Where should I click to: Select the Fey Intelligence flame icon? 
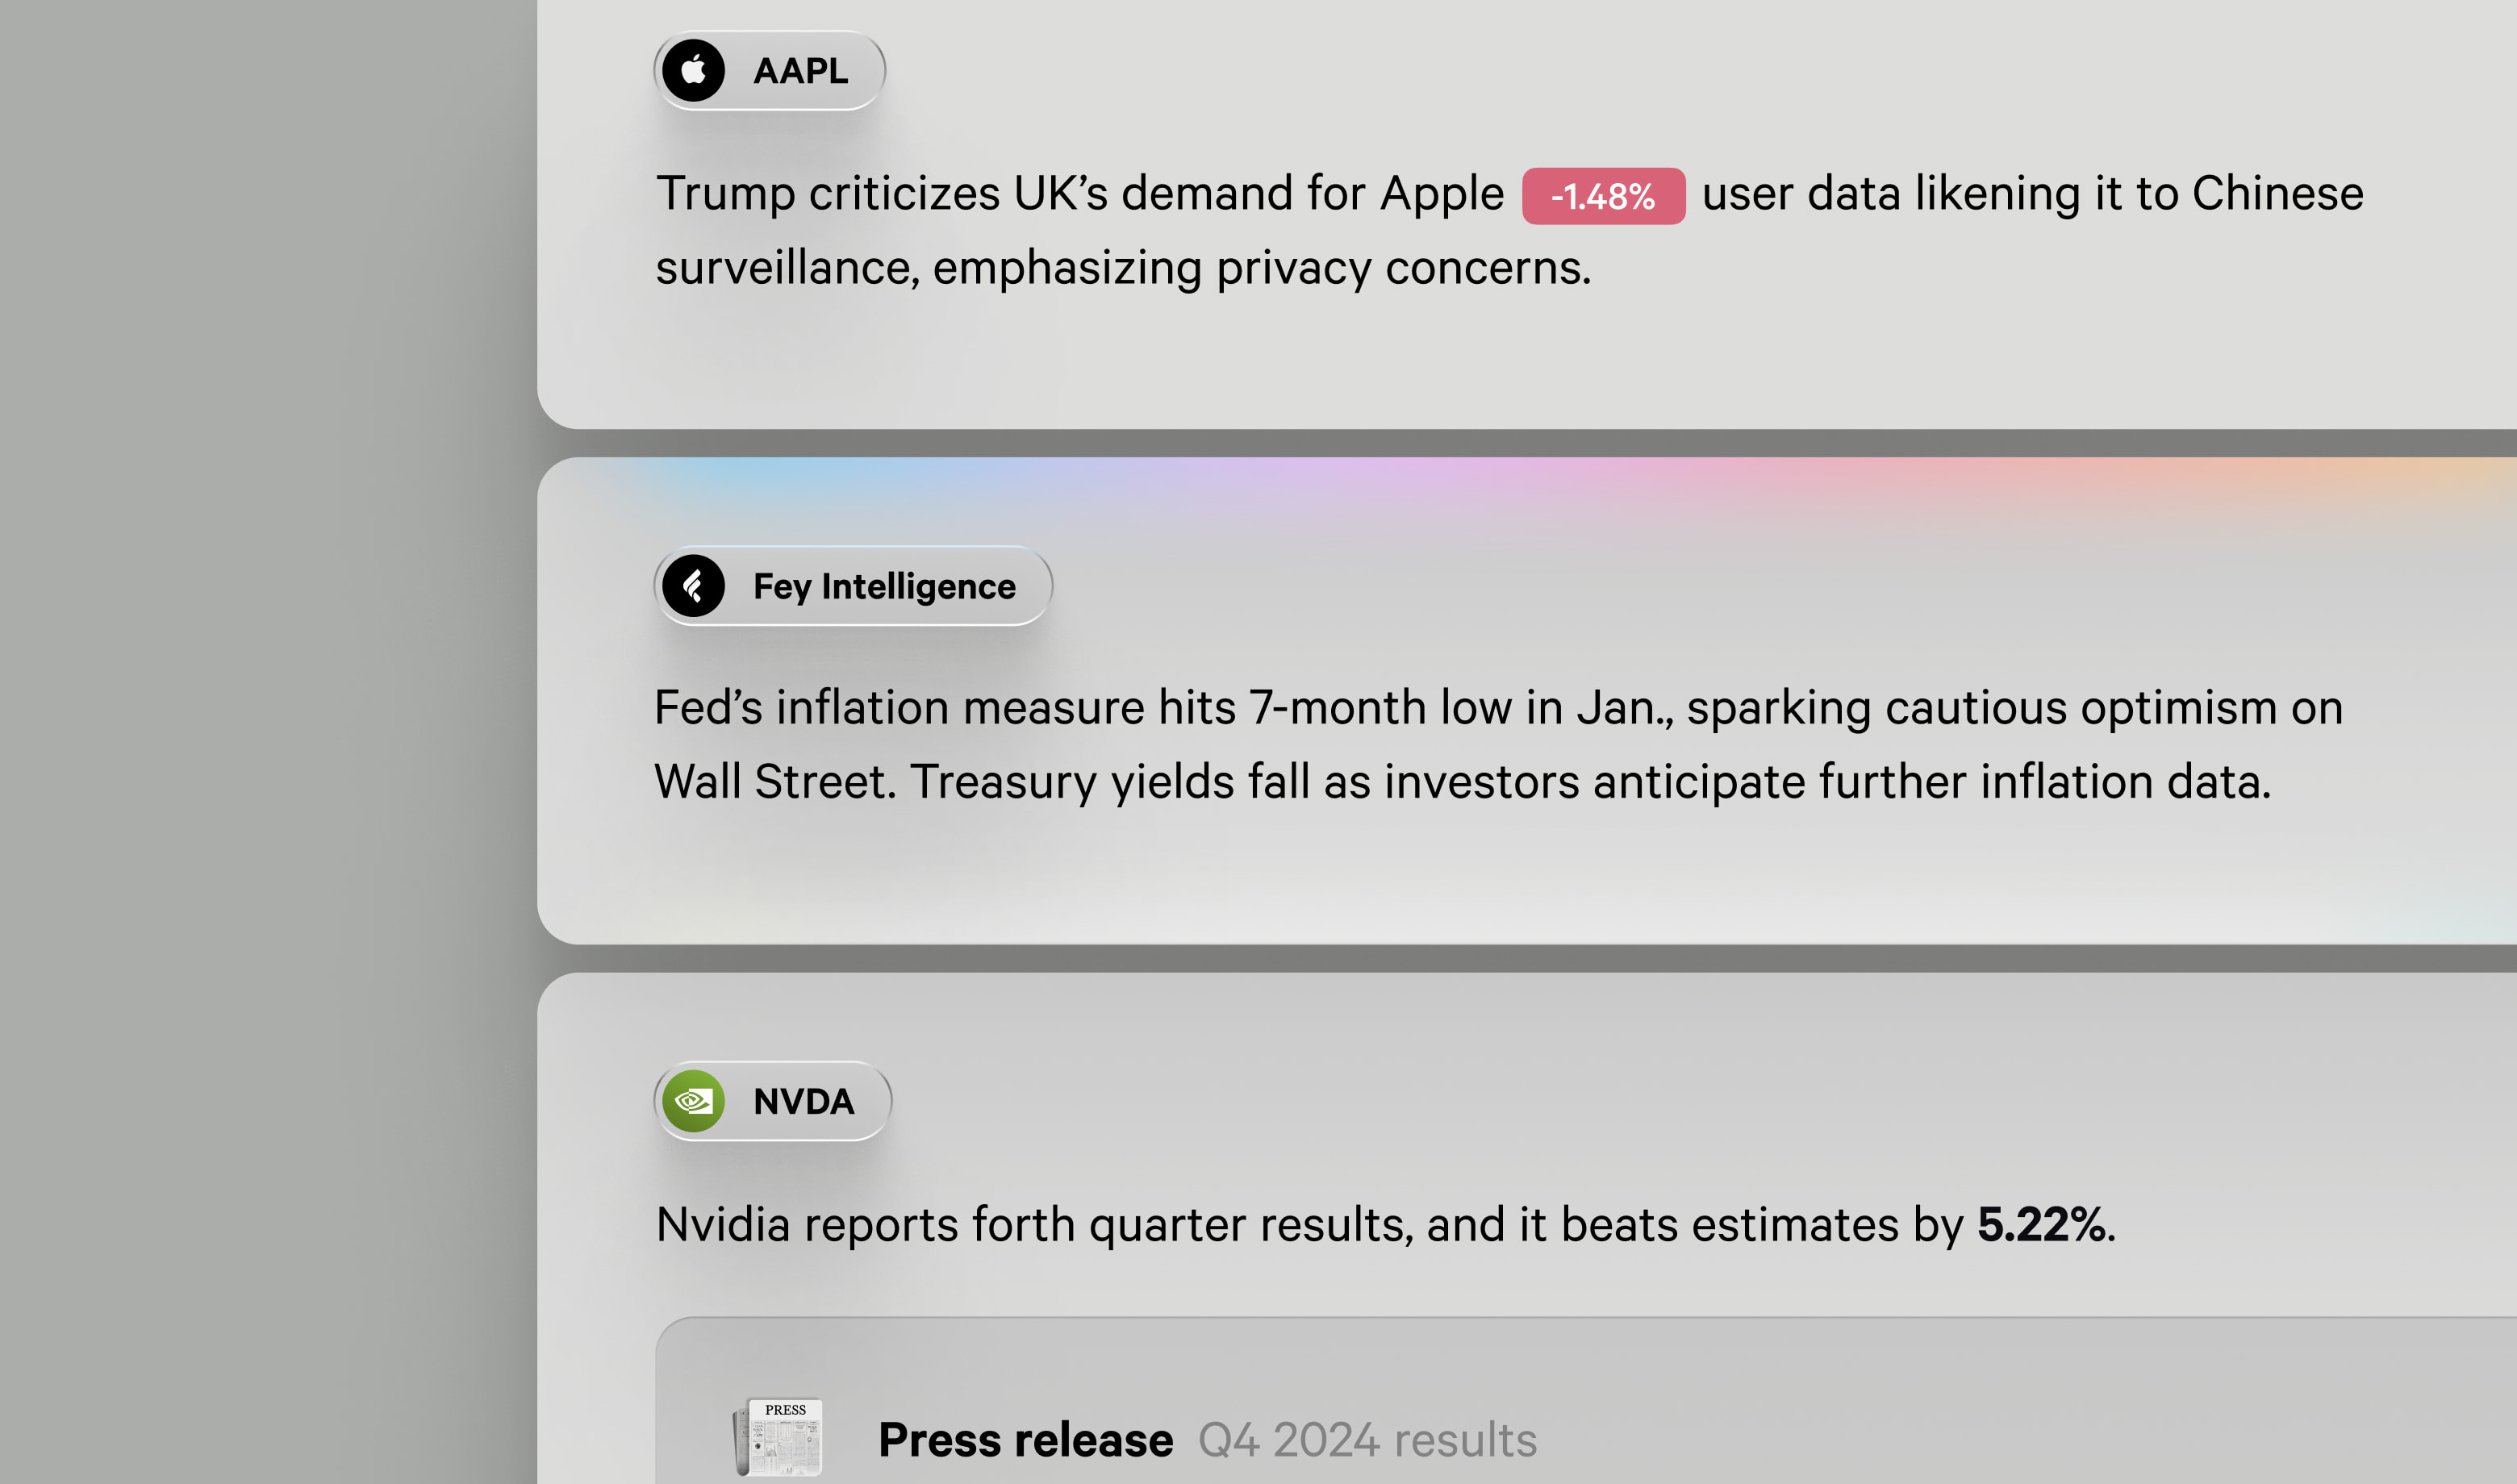coord(697,586)
